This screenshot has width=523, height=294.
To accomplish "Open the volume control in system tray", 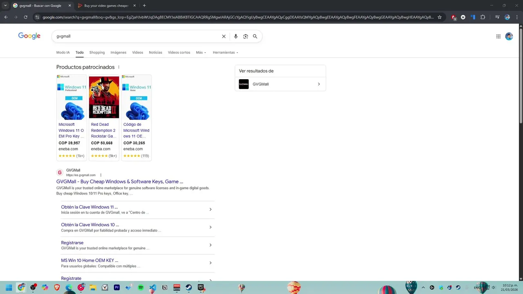I will click(x=494, y=287).
